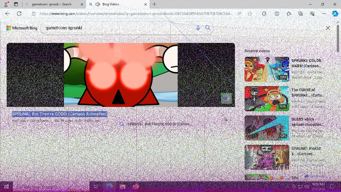This screenshot has width=341, height=192.
Task: Add this page to favorites
Action: (250, 14)
